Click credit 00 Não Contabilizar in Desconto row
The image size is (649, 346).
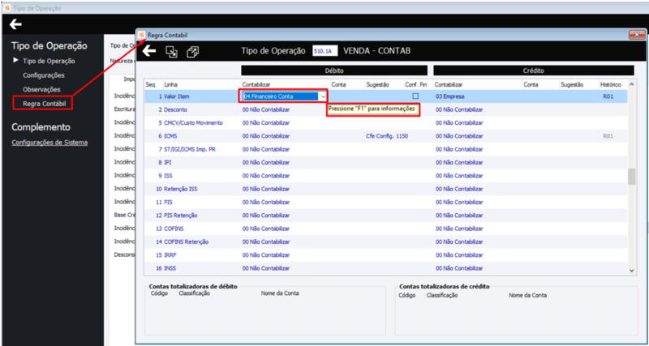pyautogui.click(x=459, y=109)
